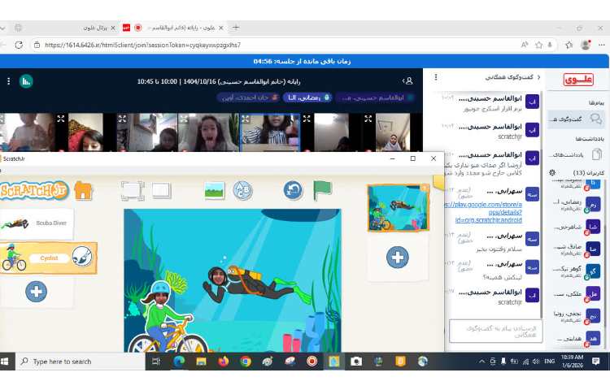The image size is (610, 390).
Task: Add a new page with plus button
Action: 397,257
